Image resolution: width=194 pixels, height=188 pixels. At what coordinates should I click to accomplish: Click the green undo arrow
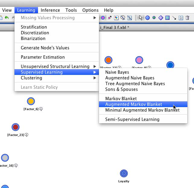tap(7, 18)
